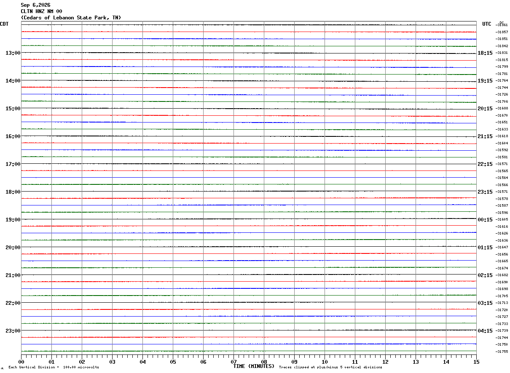Viewport: 510px width, 373px height.
Task: Click the 20:00 CDT time label
Action: 13,248
